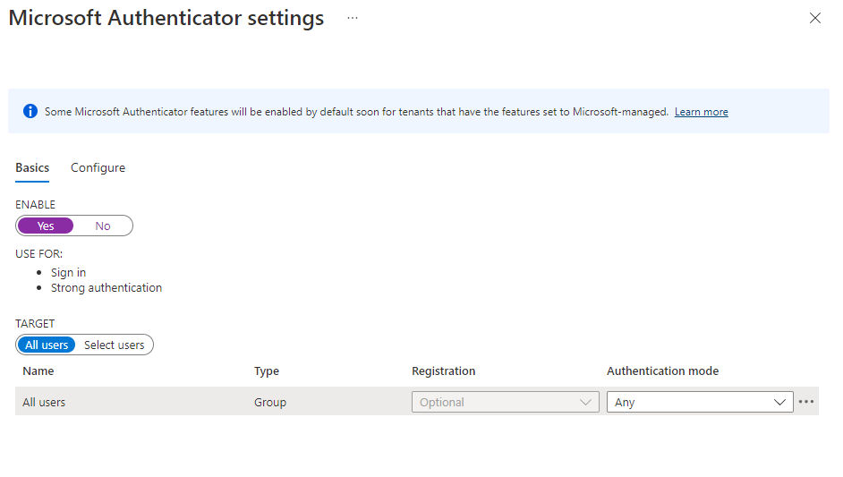Click the blue info icon in the banner

tap(30, 112)
